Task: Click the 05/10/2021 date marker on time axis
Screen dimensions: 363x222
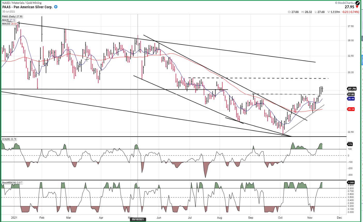Action: pyautogui.click(x=138, y=219)
